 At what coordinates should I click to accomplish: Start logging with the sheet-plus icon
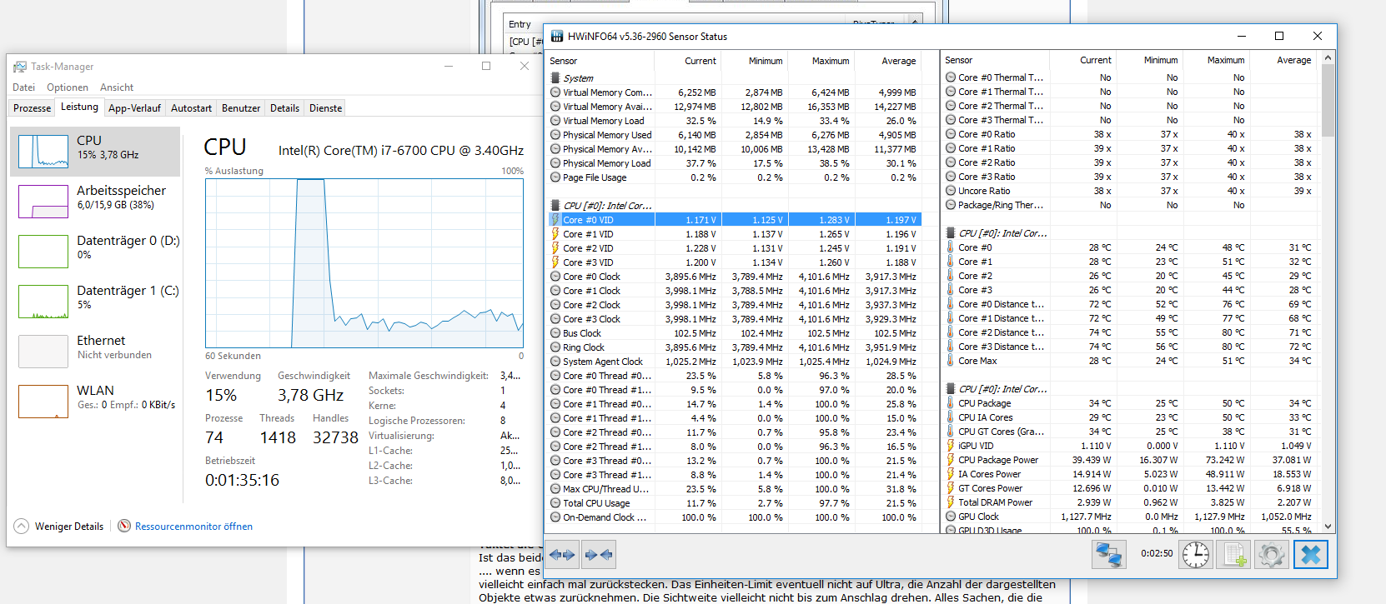tap(1235, 555)
